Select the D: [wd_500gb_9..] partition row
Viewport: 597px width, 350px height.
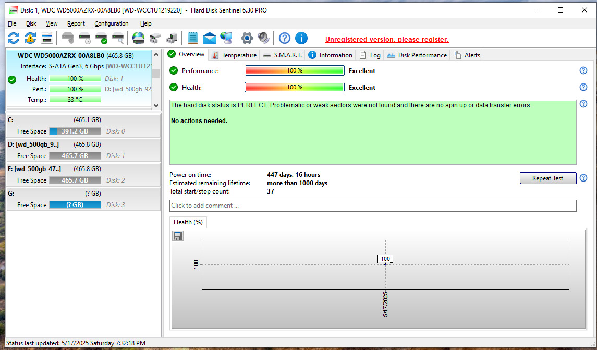(83, 150)
